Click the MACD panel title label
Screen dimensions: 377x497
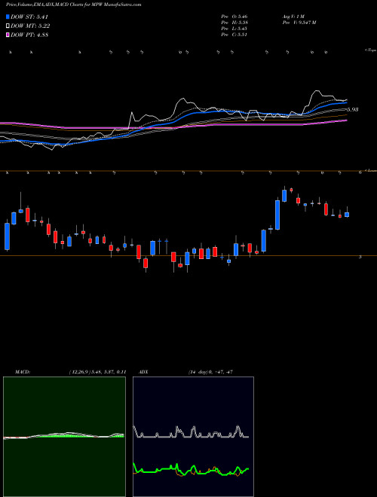coord(23,372)
